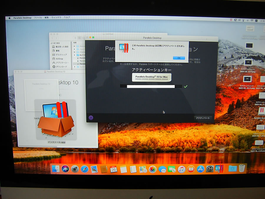Select デスクトップ in Finder sidebar
The image size is (265, 199).
59,55
